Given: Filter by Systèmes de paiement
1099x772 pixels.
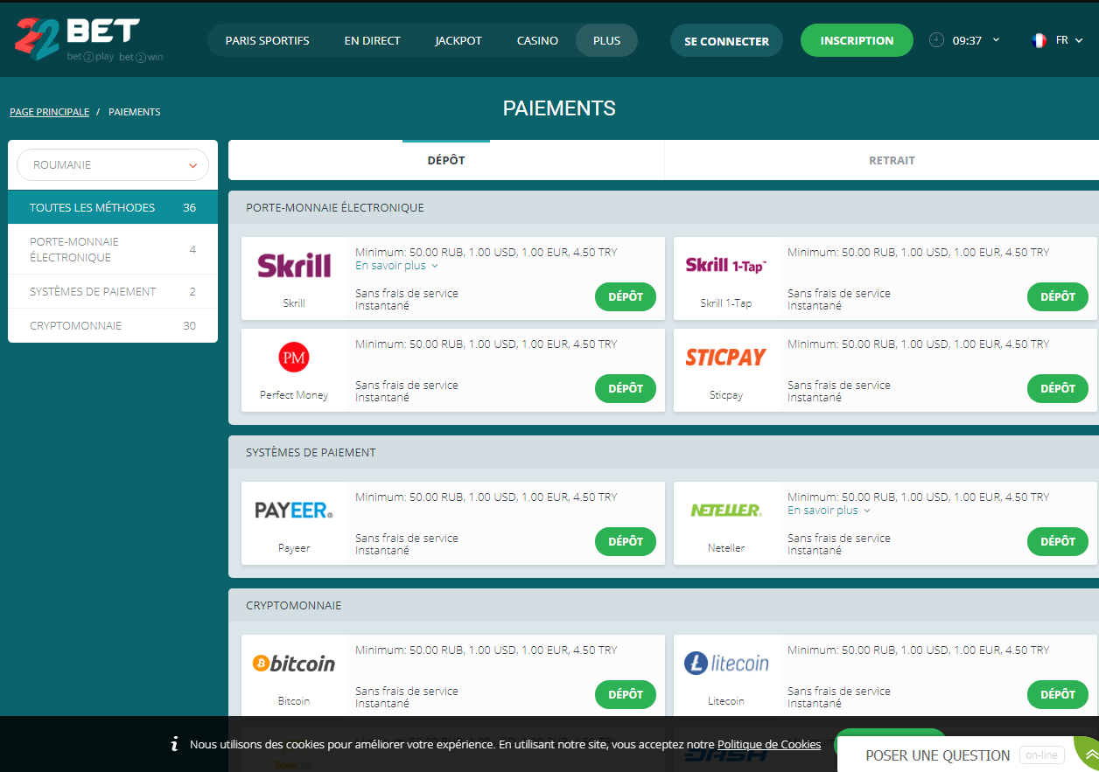Looking at the screenshot, I should pos(113,291).
